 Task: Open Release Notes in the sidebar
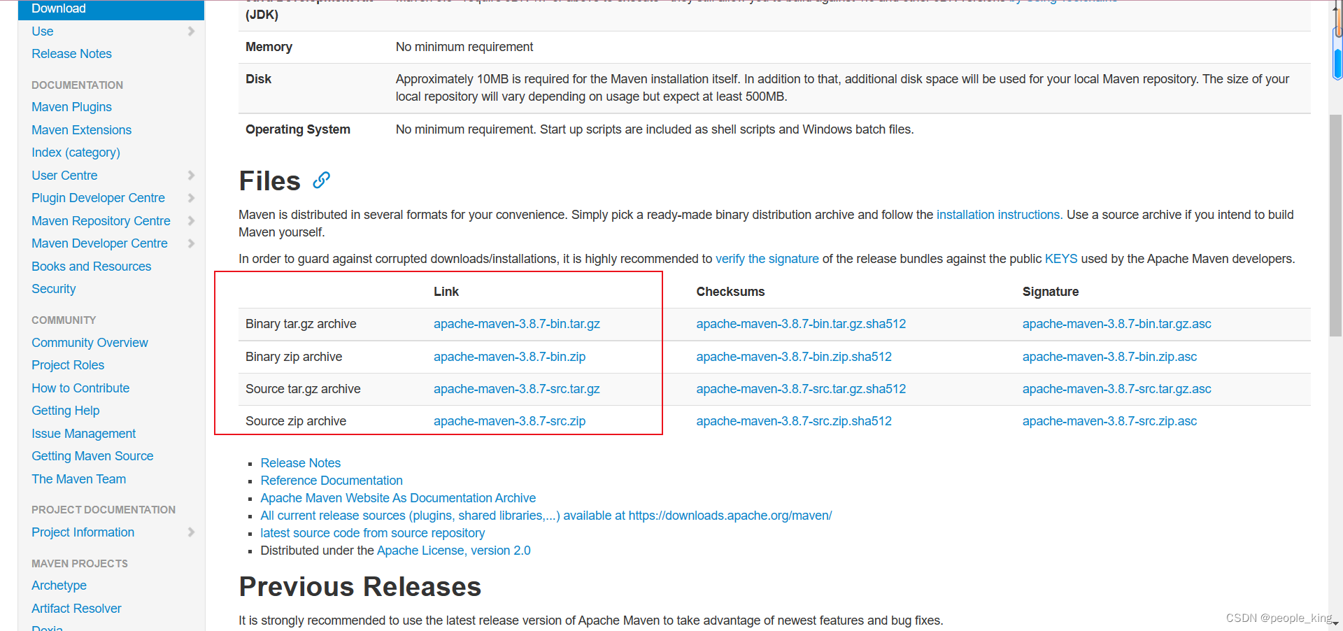(x=71, y=54)
